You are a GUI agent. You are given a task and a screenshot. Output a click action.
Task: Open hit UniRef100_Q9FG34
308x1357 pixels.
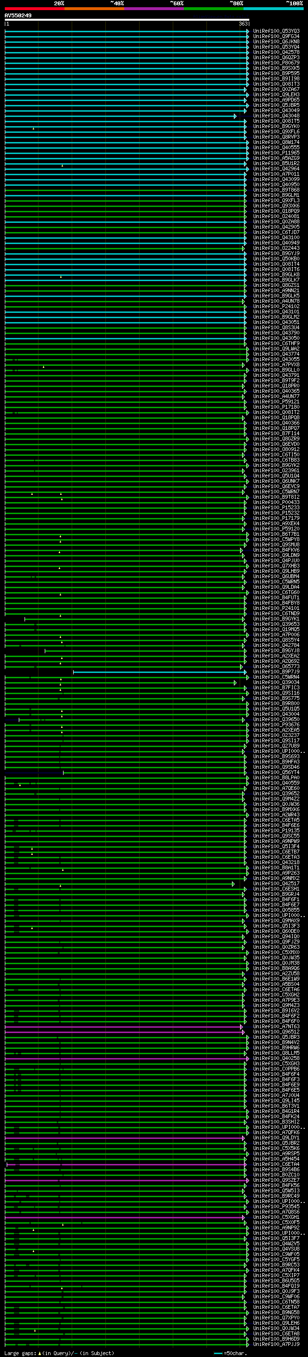point(276,37)
